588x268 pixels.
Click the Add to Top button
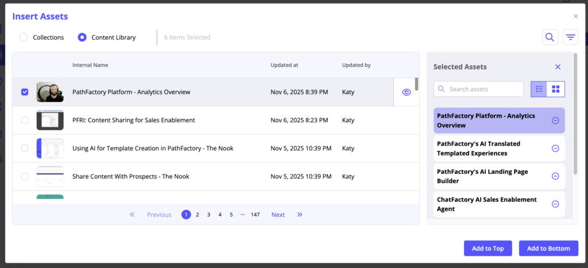(x=488, y=248)
